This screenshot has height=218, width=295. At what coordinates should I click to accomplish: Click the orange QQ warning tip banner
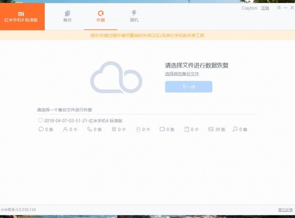tap(147, 35)
